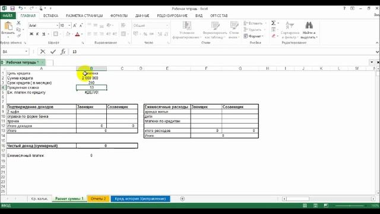Open font color dropdown arrow
Screen dimensions: 380x214
(82, 34)
